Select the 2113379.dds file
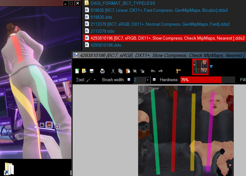Image resolution: width=246 pixels, height=176 pixels. (102, 31)
